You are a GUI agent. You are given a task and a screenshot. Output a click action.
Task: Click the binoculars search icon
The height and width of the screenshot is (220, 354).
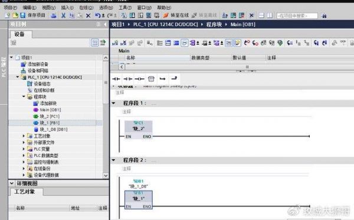tap(324, 16)
